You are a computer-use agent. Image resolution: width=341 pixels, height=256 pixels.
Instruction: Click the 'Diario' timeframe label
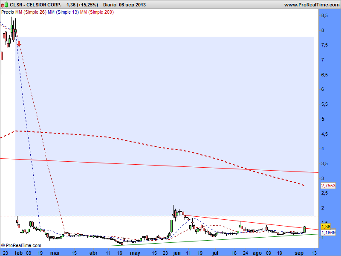click(x=110, y=5)
